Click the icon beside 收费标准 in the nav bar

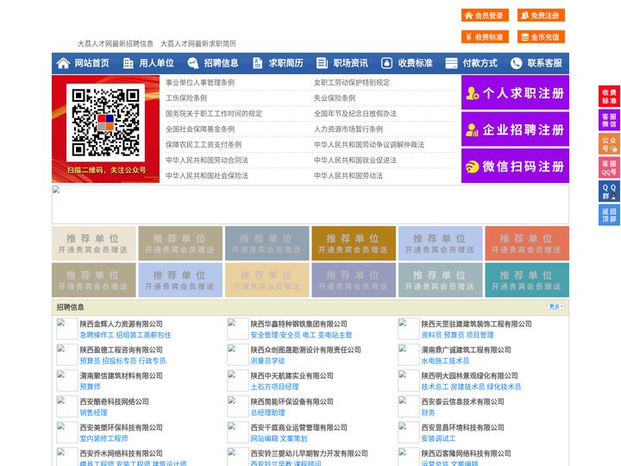coord(386,63)
